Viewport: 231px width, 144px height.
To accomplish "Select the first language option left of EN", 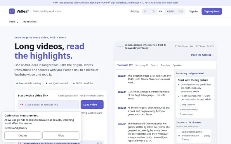I will (x=153, y=11).
